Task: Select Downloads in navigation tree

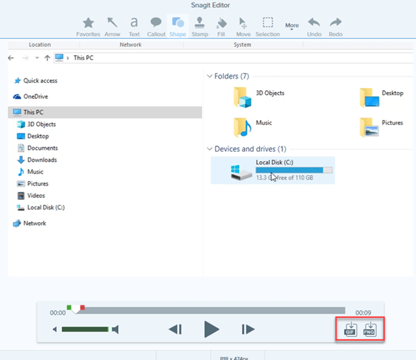Action: (37, 160)
